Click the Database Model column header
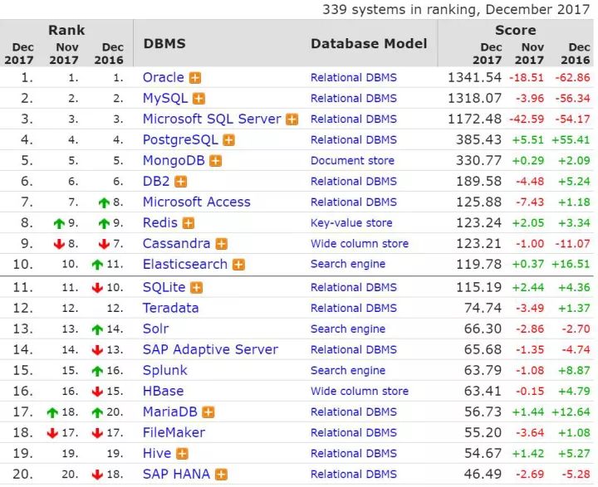The image size is (598, 487). (x=369, y=43)
